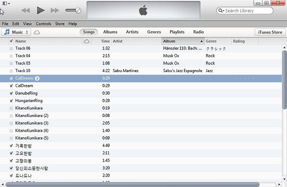Check the KitanoKunikara (2) checkbox
This screenshot has height=187, width=287.
click(11, 116)
